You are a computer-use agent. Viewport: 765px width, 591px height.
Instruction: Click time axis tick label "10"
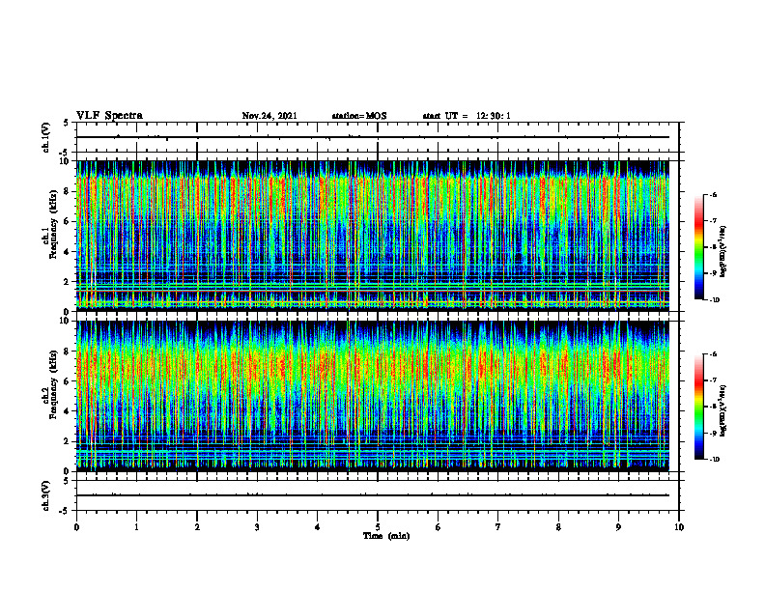point(679,527)
